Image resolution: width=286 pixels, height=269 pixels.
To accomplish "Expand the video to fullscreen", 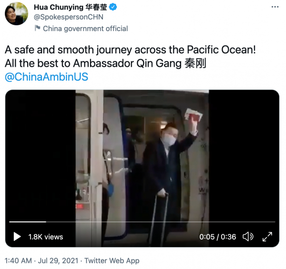I will [x=267, y=237].
